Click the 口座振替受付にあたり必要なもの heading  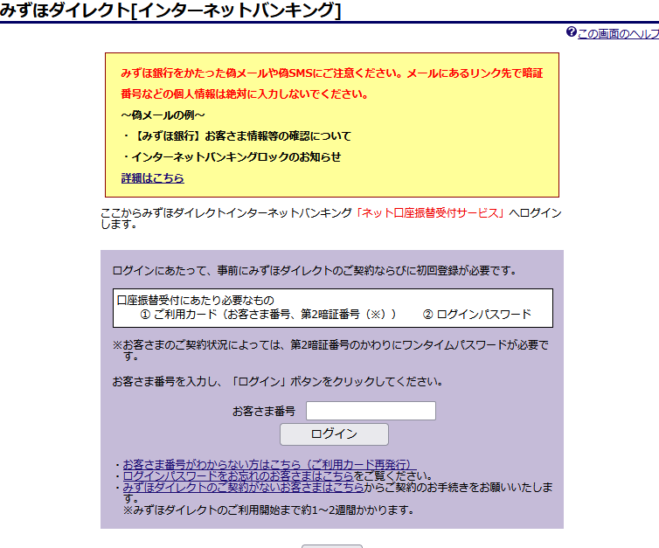click(x=196, y=301)
